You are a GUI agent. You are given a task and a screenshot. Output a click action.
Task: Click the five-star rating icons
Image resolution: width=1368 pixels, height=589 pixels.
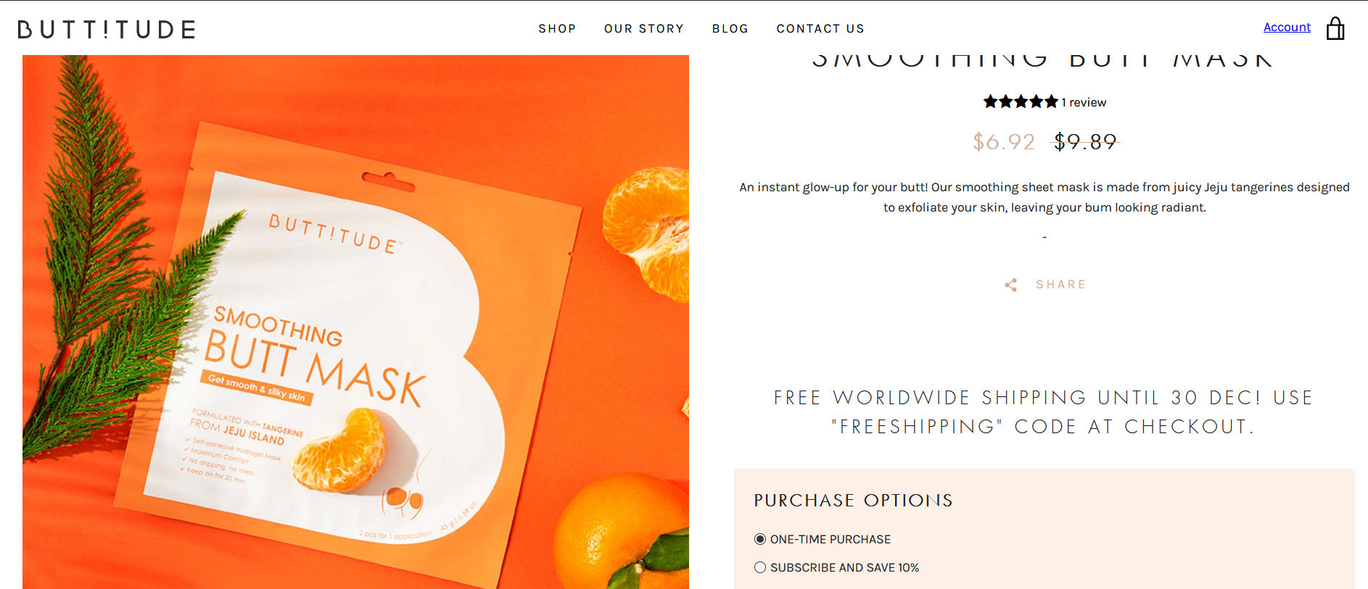[x=1021, y=102]
